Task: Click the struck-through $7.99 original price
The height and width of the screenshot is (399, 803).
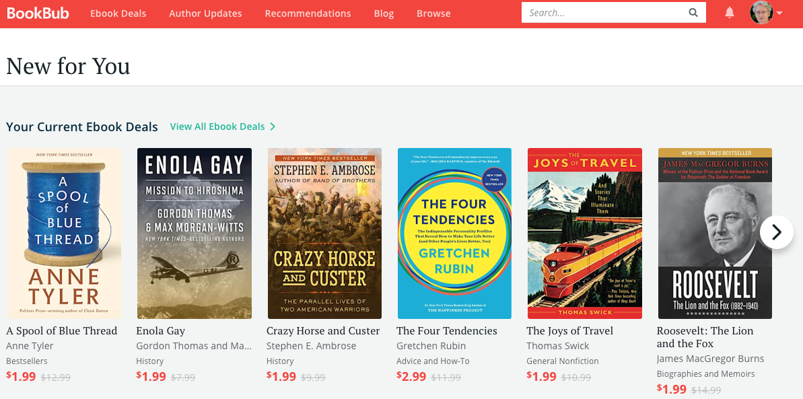Action: 183,377
